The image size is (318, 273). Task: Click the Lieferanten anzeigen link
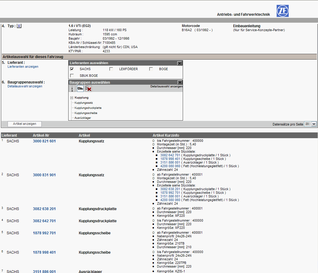(x=23, y=67)
